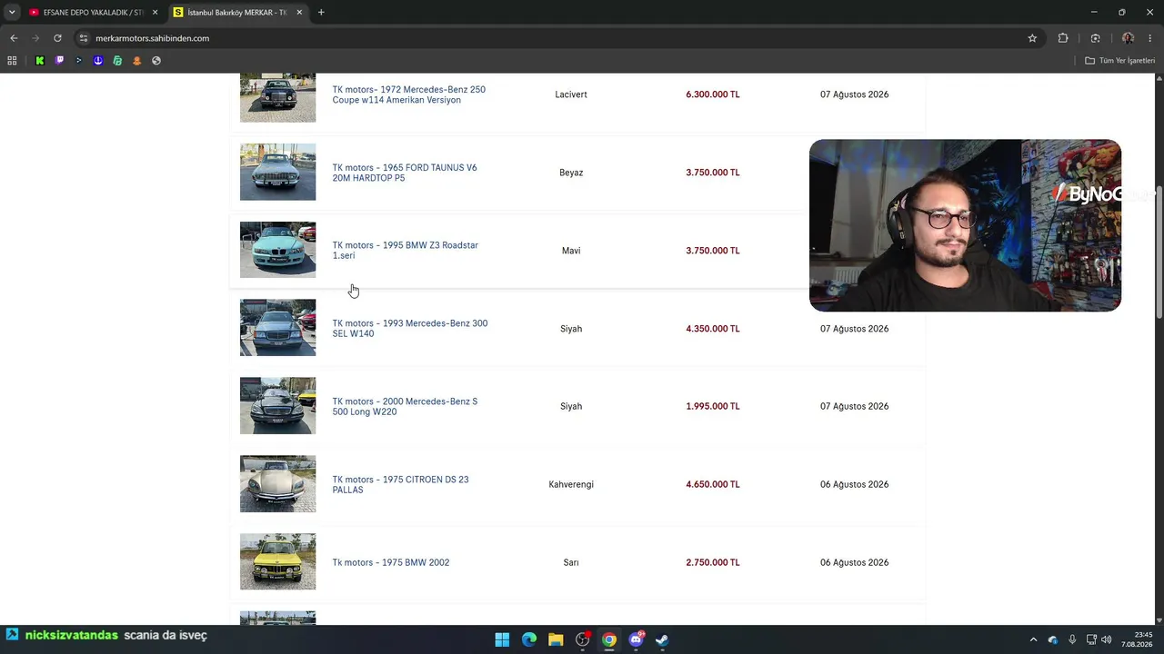Reload the current page
This screenshot has height=654, width=1164.
pos(57,38)
